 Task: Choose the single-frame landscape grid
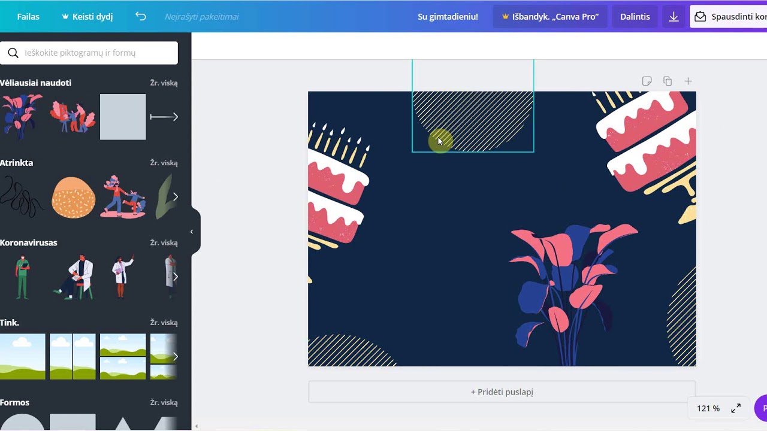22,357
